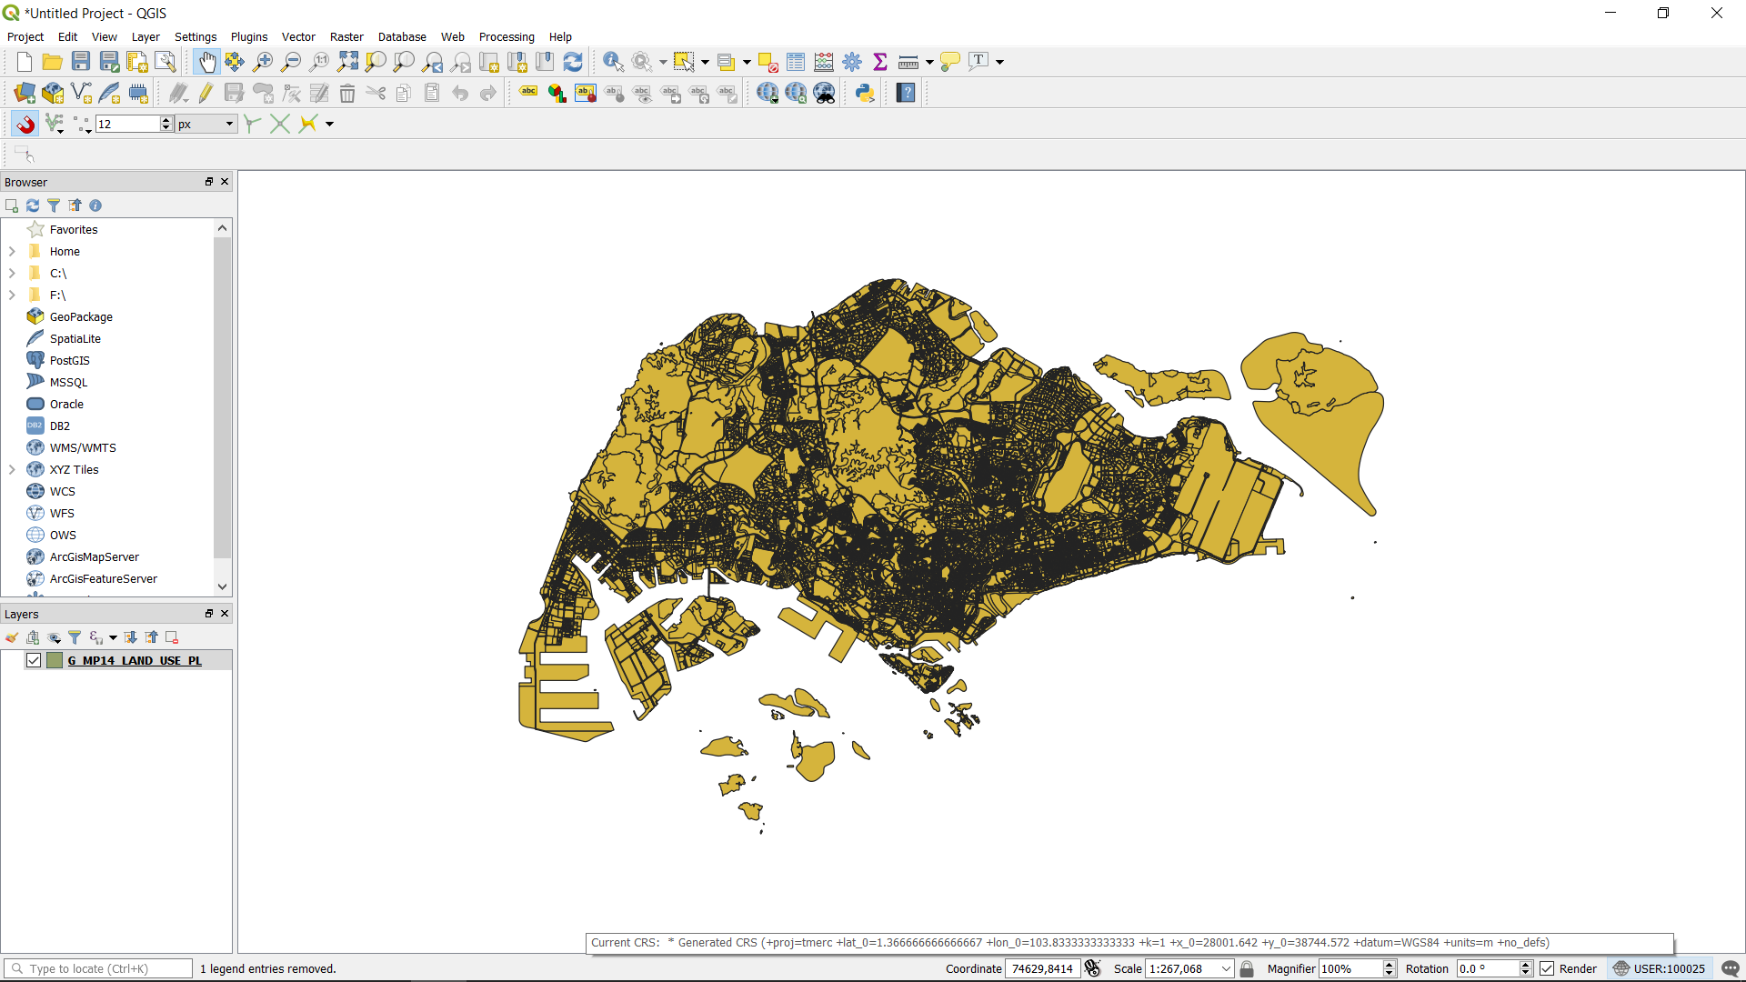
Task: Toggle the scale lock icon
Action: (x=1247, y=968)
